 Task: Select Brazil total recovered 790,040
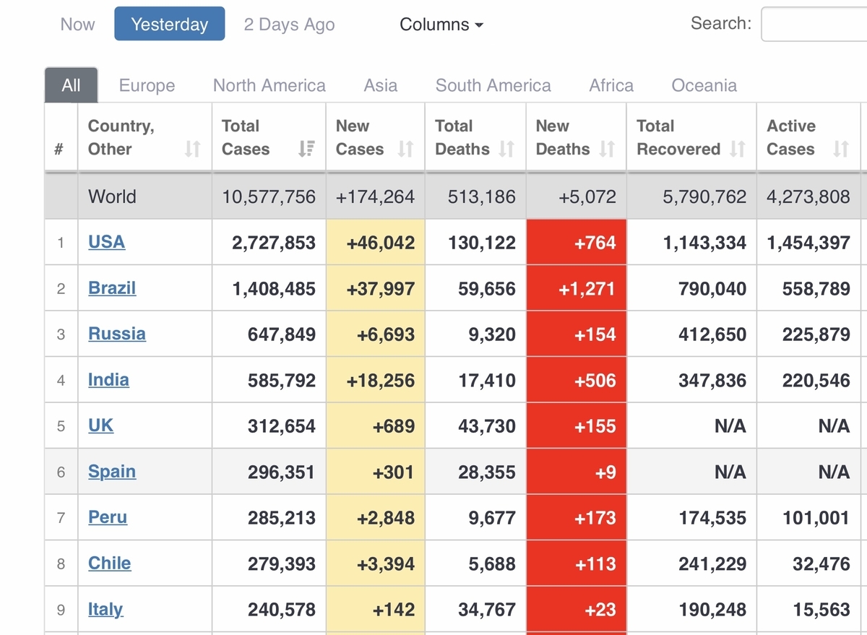pyautogui.click(x=712, y=289)
